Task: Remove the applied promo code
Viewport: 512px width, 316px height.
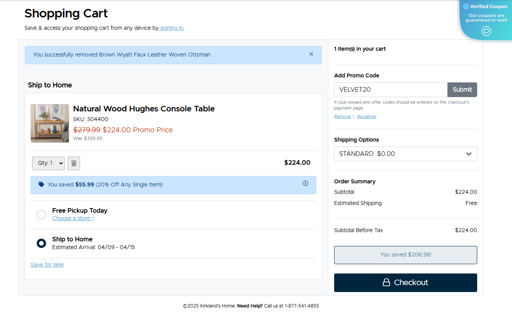Action: point(342,116)
